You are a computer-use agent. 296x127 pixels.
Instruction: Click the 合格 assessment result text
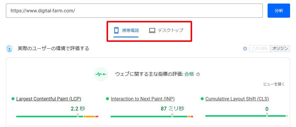(189, 74)
